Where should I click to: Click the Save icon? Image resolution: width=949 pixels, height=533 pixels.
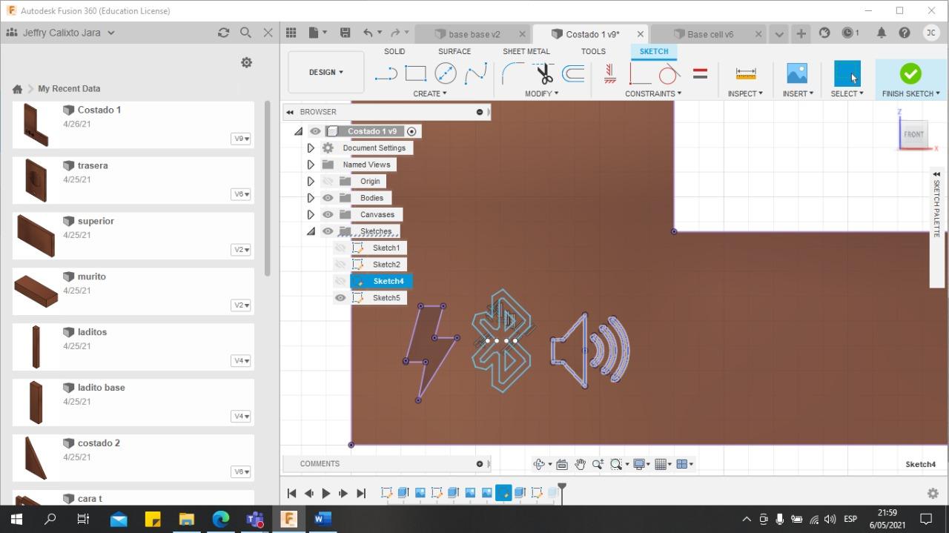click(345, 33)
